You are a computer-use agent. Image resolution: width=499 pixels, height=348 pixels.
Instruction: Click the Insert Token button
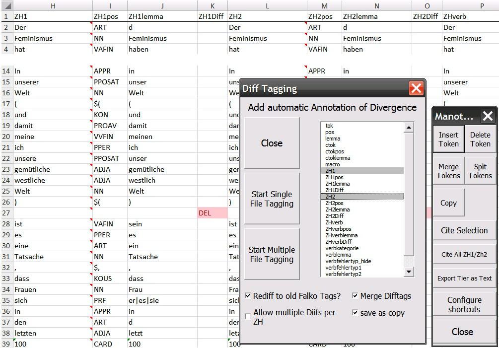tap(448, 139)
